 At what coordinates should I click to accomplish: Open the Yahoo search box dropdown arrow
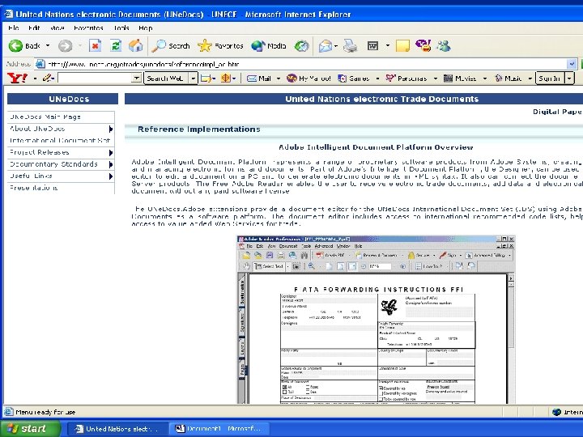click(137, 78)
